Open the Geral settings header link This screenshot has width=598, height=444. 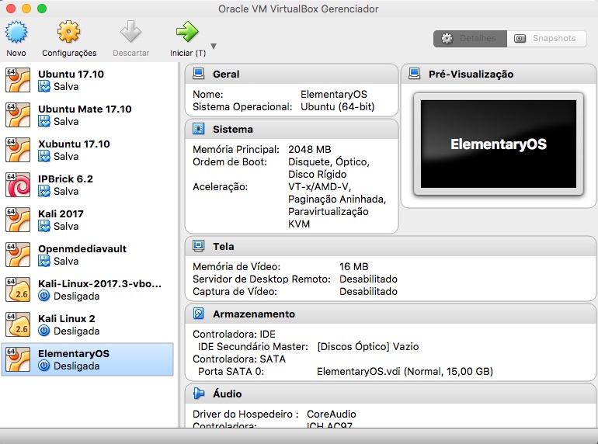click(226, 74)
